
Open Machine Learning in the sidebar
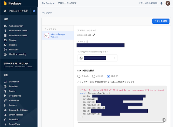pyautogui.click(x=18, y=54)
